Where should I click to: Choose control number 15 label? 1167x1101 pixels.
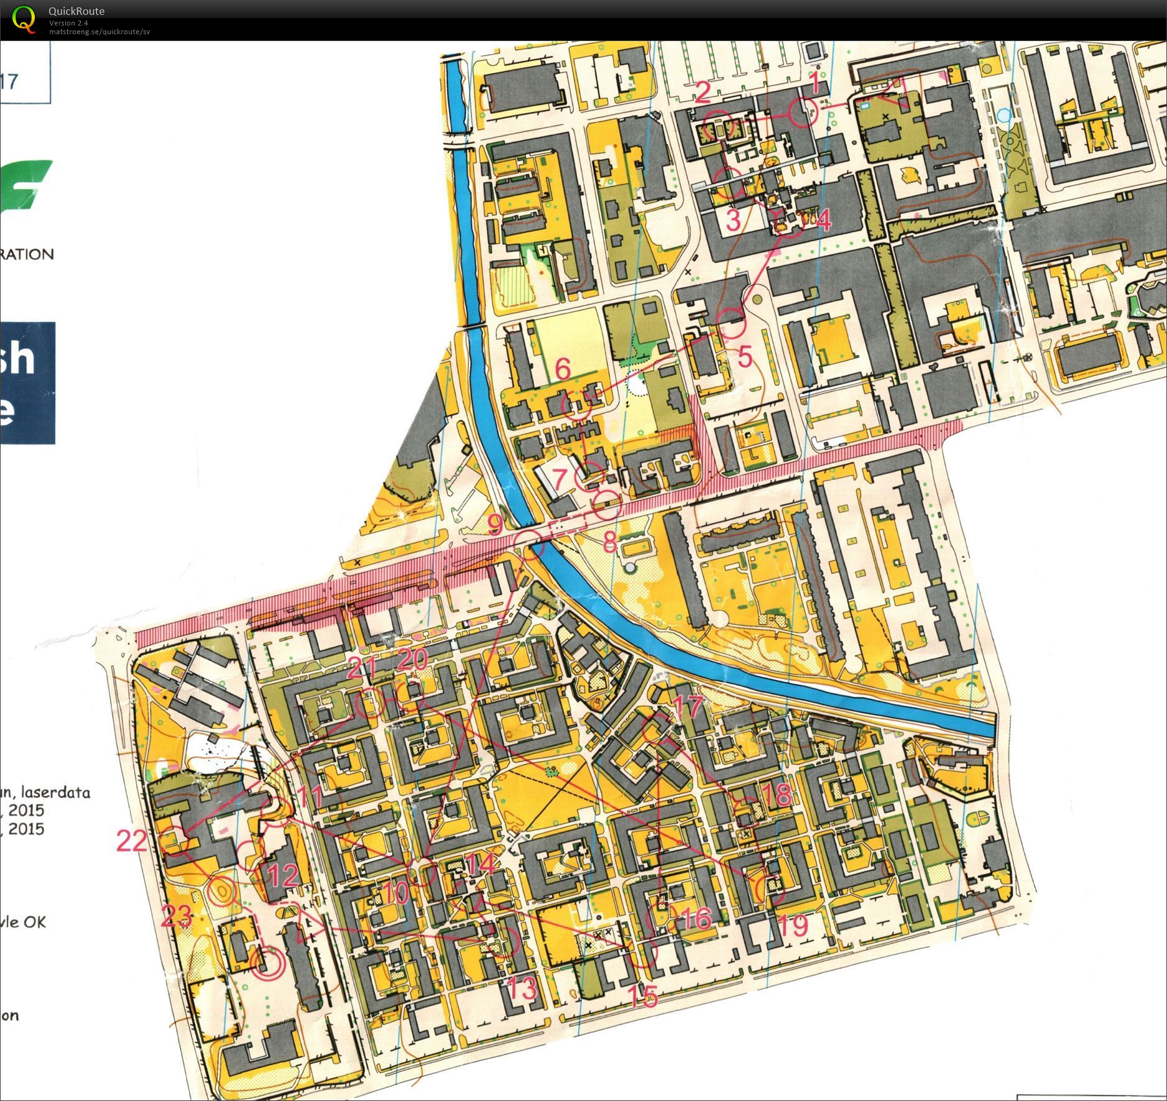point(642,997)
